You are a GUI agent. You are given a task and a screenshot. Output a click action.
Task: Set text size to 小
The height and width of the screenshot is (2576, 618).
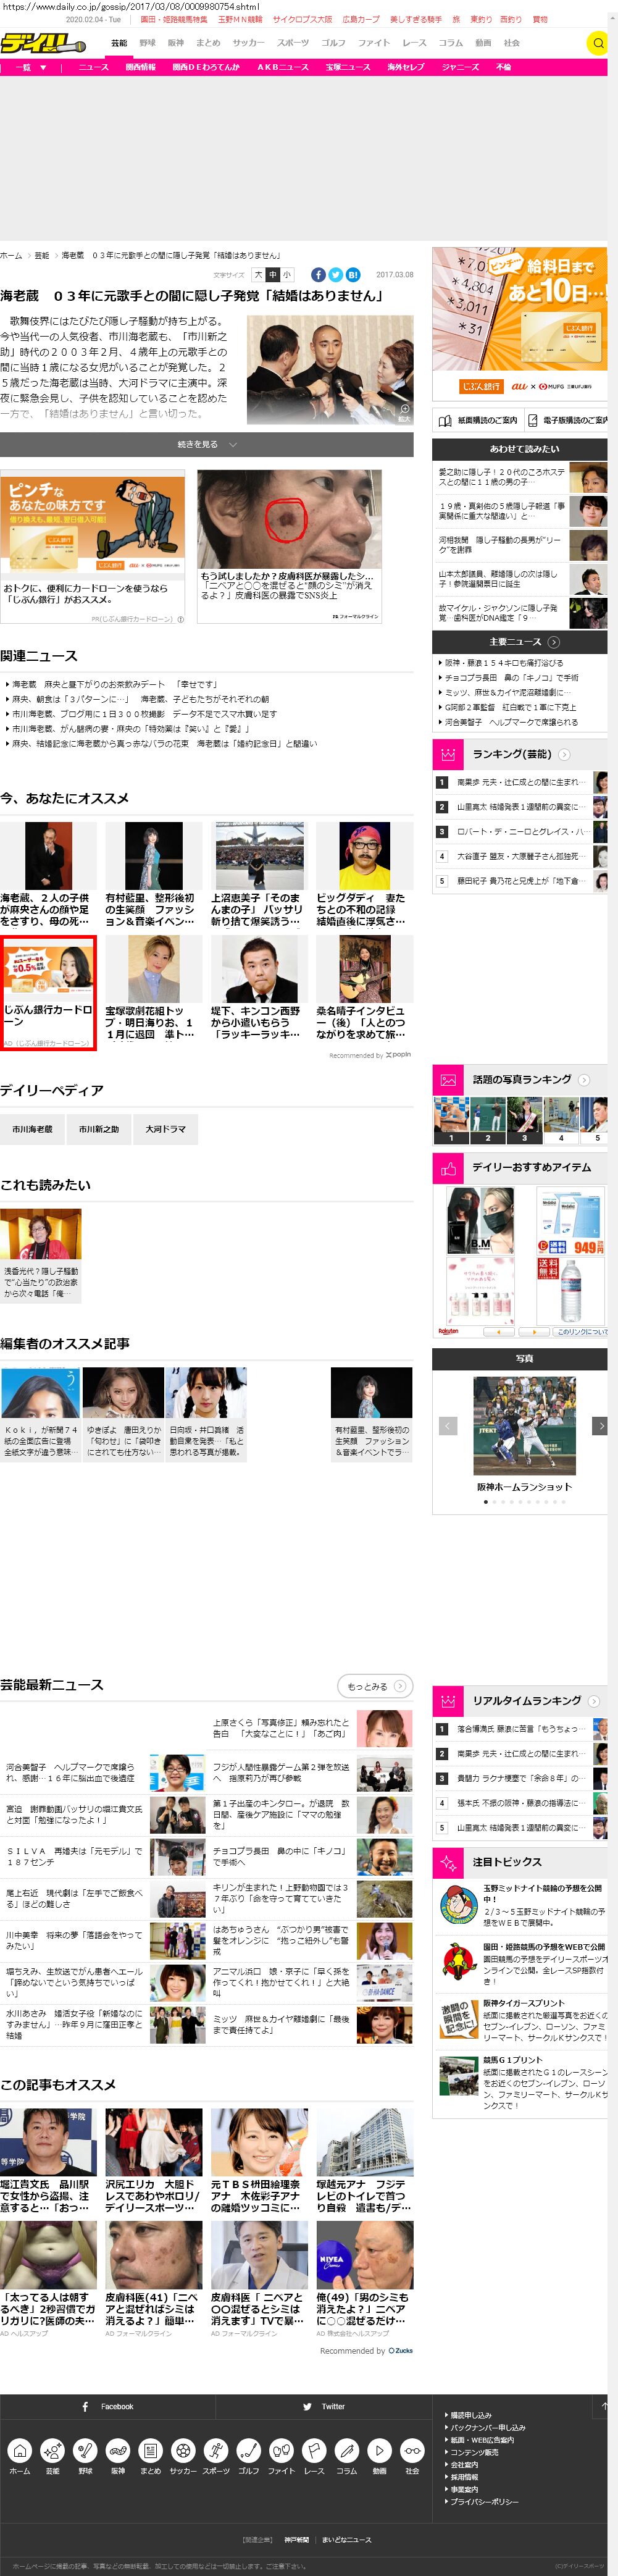(x=287, y=275)
